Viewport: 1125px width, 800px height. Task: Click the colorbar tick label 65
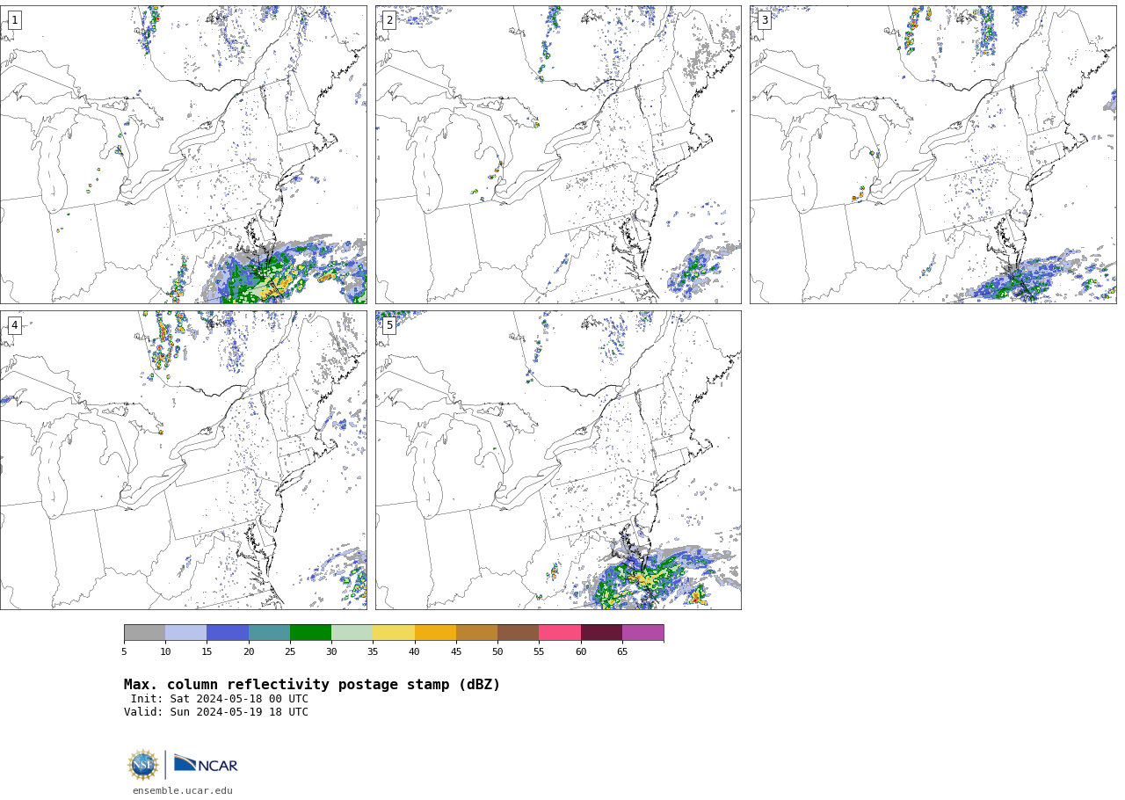622,652
